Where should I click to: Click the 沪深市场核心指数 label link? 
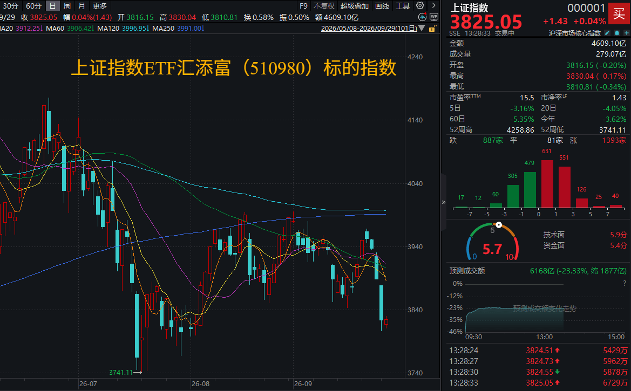pos(575,33)
